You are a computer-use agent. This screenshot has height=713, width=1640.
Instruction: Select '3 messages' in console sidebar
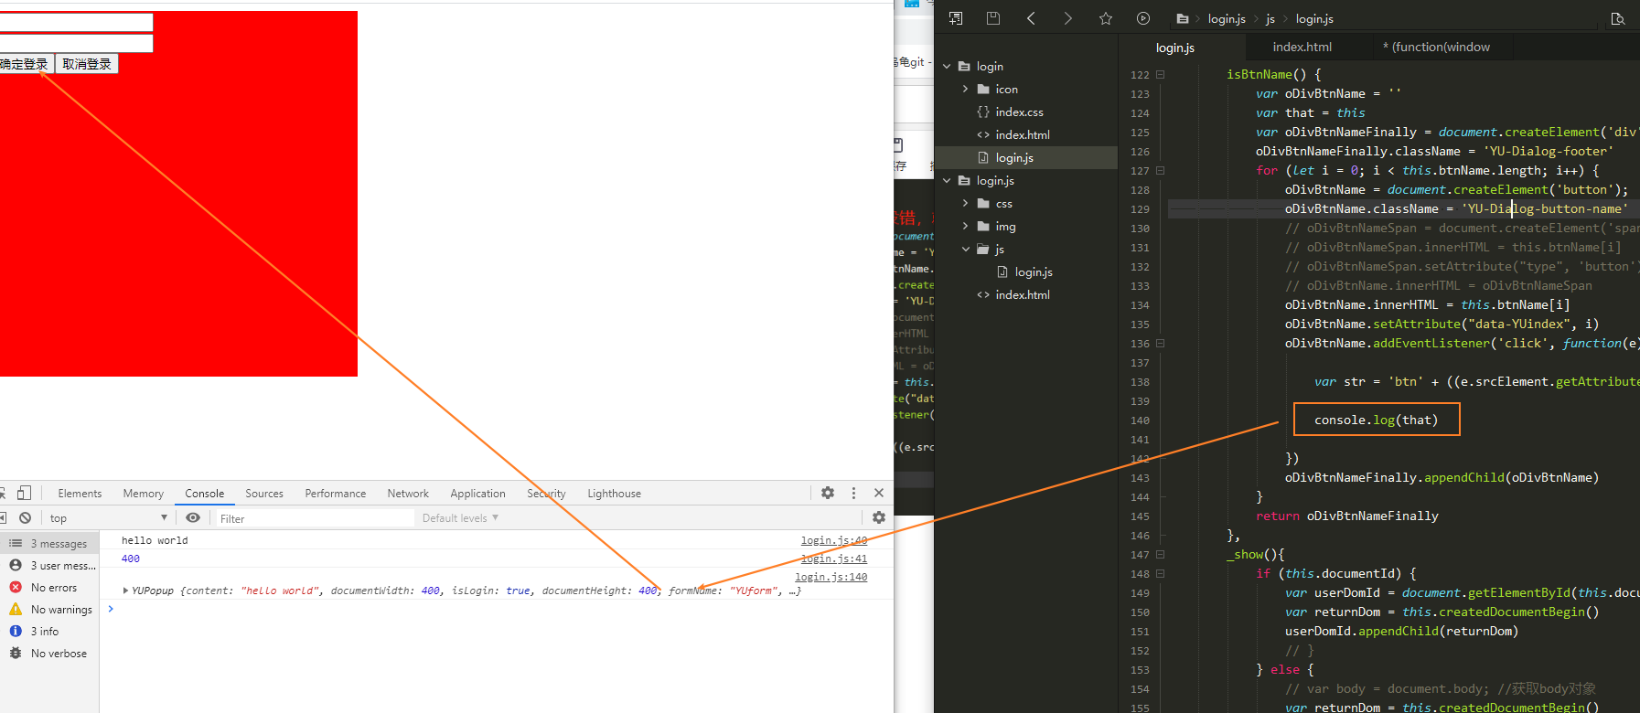pos(49,543)
